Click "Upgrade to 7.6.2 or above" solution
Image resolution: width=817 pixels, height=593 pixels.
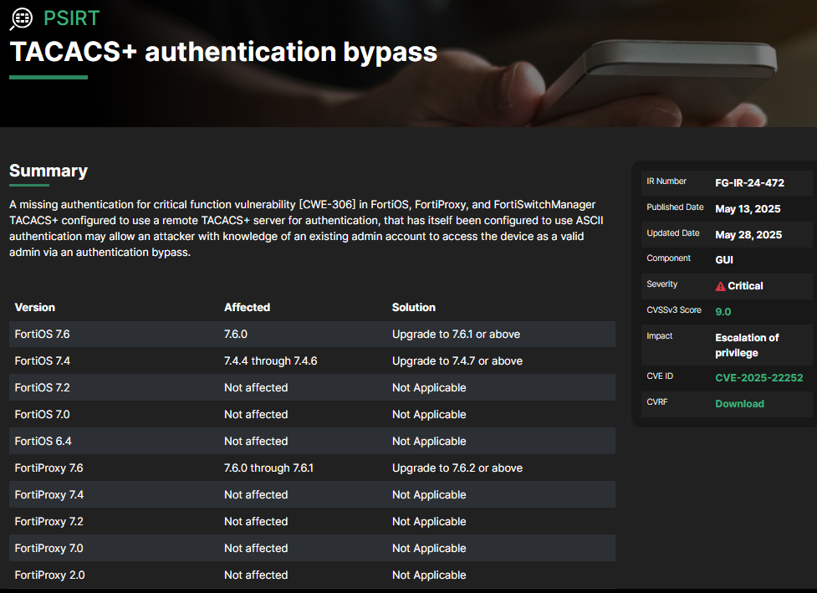coord(457,468)
